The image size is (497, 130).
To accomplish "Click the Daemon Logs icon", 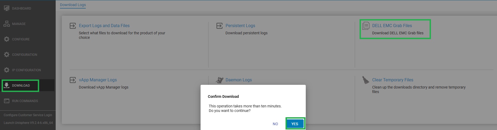I will (x=219, y=80).
